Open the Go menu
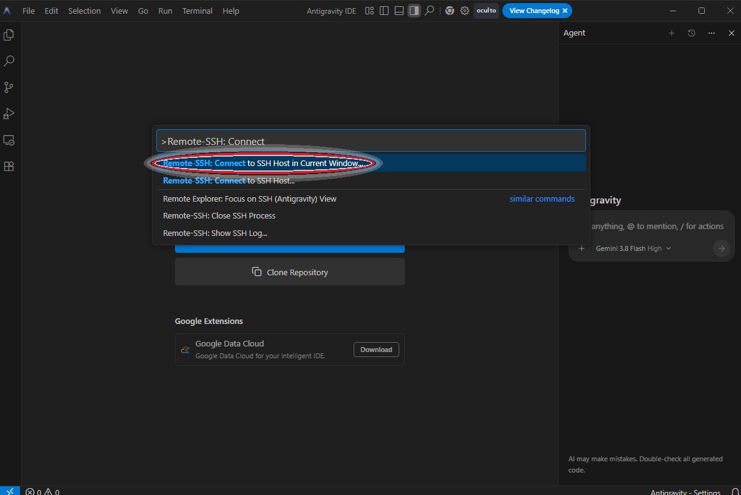The image size is (741, 495). point(142,11)
